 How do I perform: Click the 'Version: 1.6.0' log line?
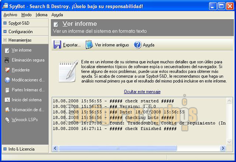[104, 106]
